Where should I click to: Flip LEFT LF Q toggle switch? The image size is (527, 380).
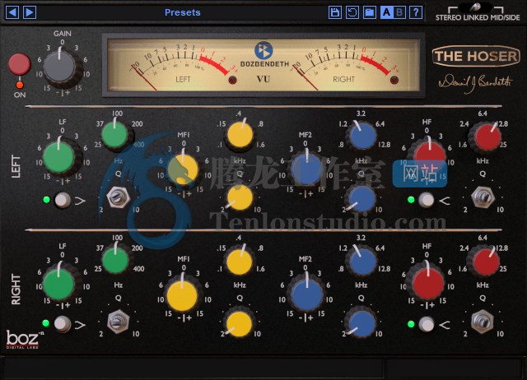(119, 197)
